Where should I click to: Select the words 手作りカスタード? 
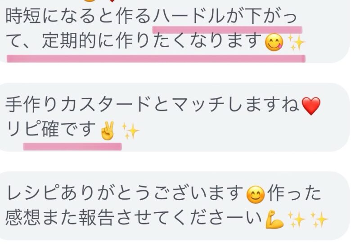click(x=78, y=105)
